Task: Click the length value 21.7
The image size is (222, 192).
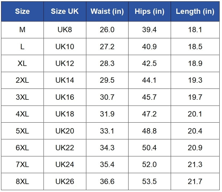Action: click(x=195, y=182)
